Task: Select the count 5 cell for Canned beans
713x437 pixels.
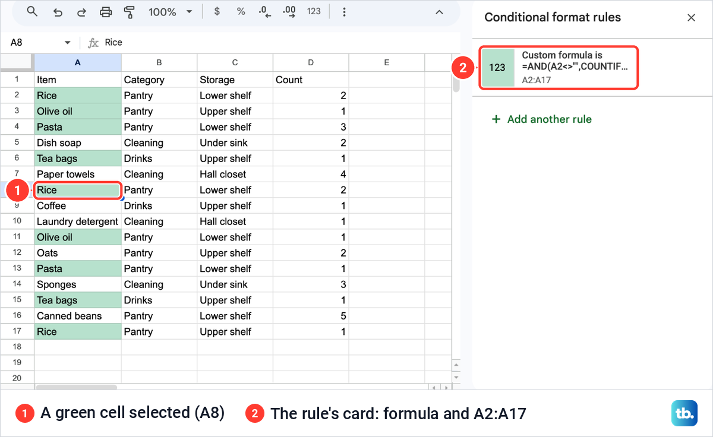Action: tap(311, 316)
